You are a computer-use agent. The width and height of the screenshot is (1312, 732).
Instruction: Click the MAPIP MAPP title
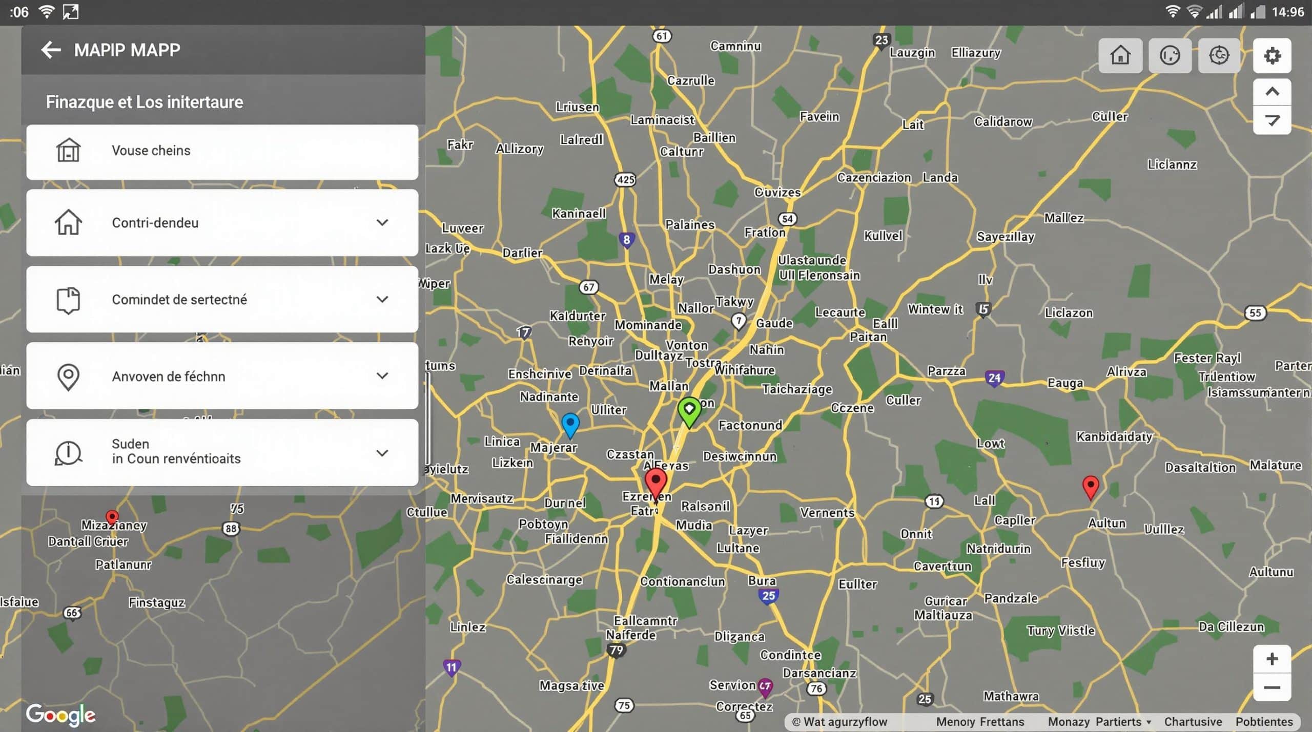(x=127, y=50)
